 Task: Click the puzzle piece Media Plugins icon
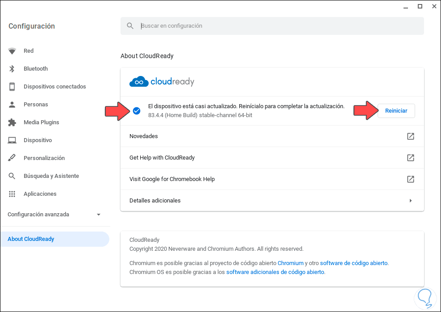(12, 122)
